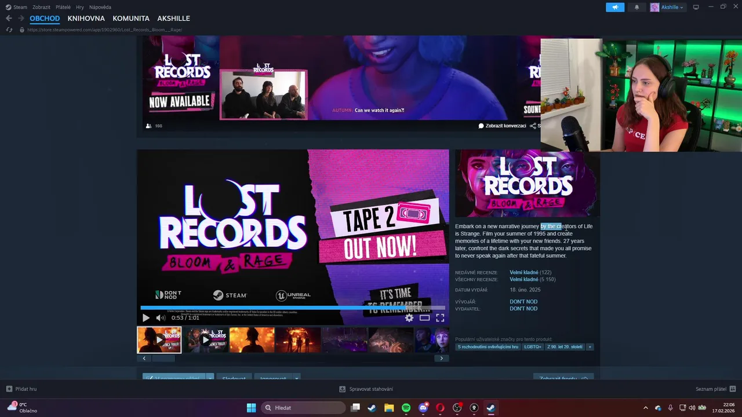Click 'Přidat hru' at the bottom left

21,389
